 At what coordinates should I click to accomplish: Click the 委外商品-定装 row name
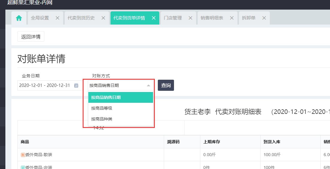click(x=39, y=167)
